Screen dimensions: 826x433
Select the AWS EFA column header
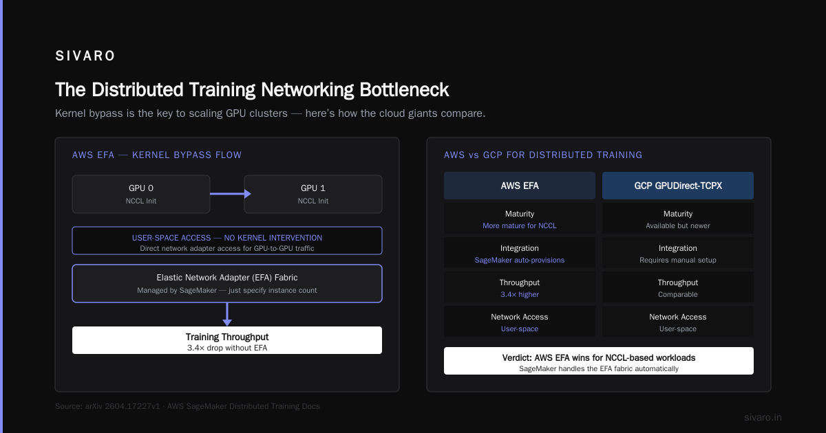click(520, 186)
